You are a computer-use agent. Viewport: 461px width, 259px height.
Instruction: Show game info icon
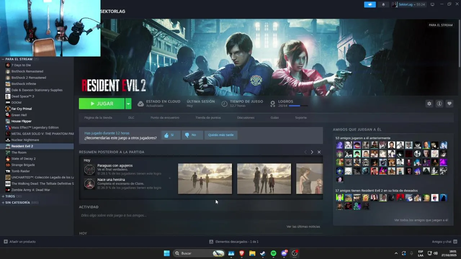click(x=439, y=104)
